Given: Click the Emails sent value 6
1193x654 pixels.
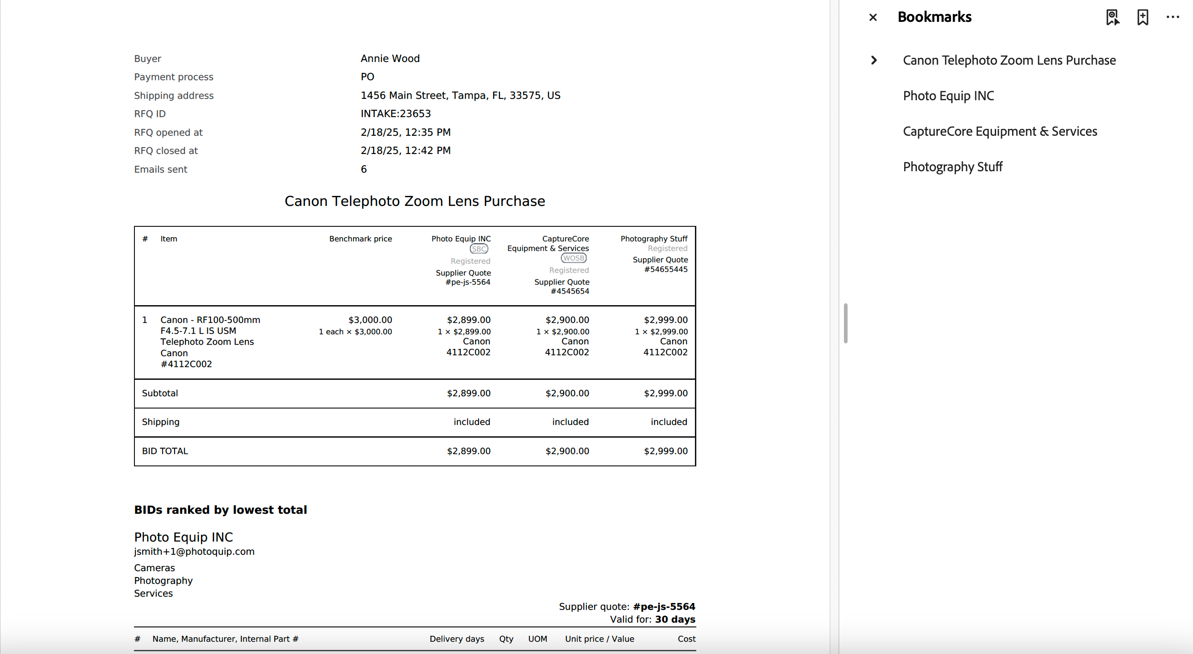Looking at the screenshot, I should coord(364,169).
